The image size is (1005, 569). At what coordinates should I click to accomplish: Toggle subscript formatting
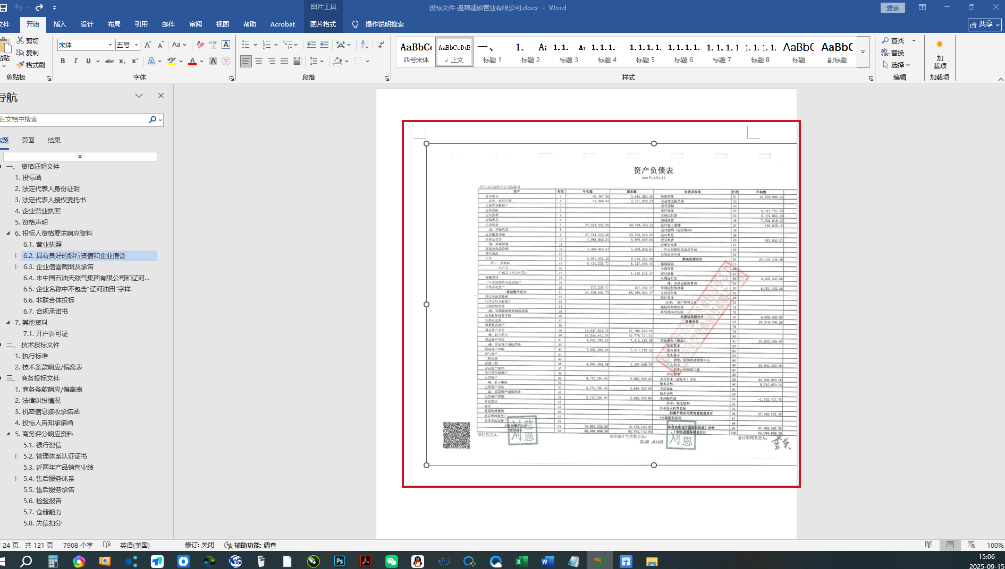coord(122,61)
